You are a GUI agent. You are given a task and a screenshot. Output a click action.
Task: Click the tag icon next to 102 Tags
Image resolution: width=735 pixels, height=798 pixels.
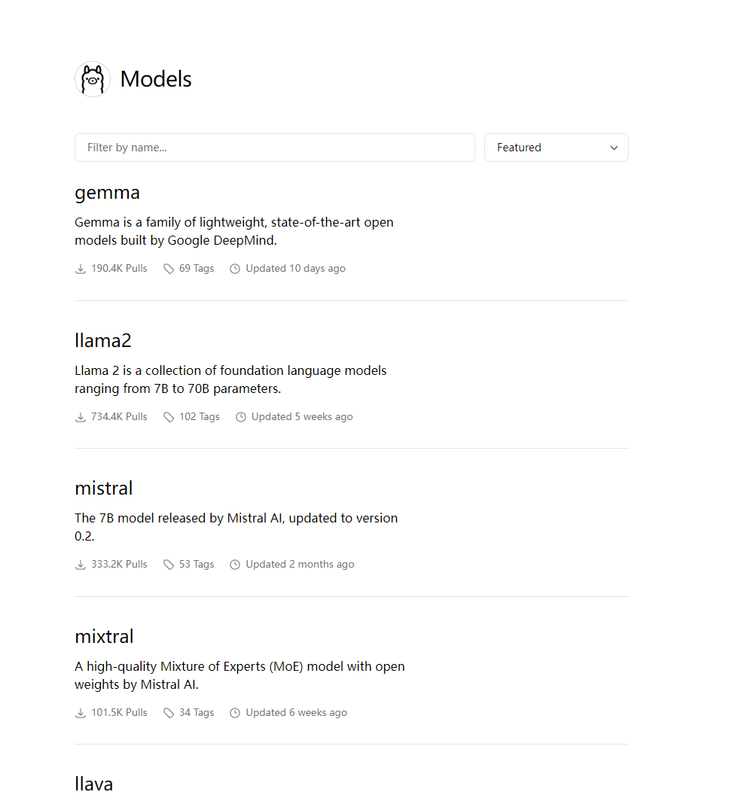pos(169,417)
